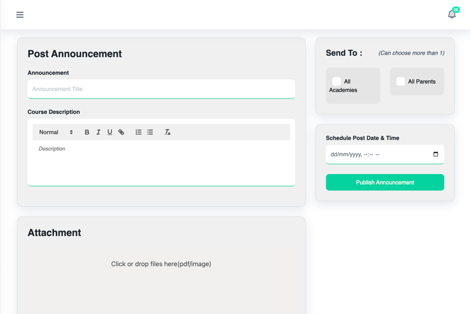The height and width of the screenshot is (314, 471).
Task: Clear text formatting
Action: click(x=167, y=132)
